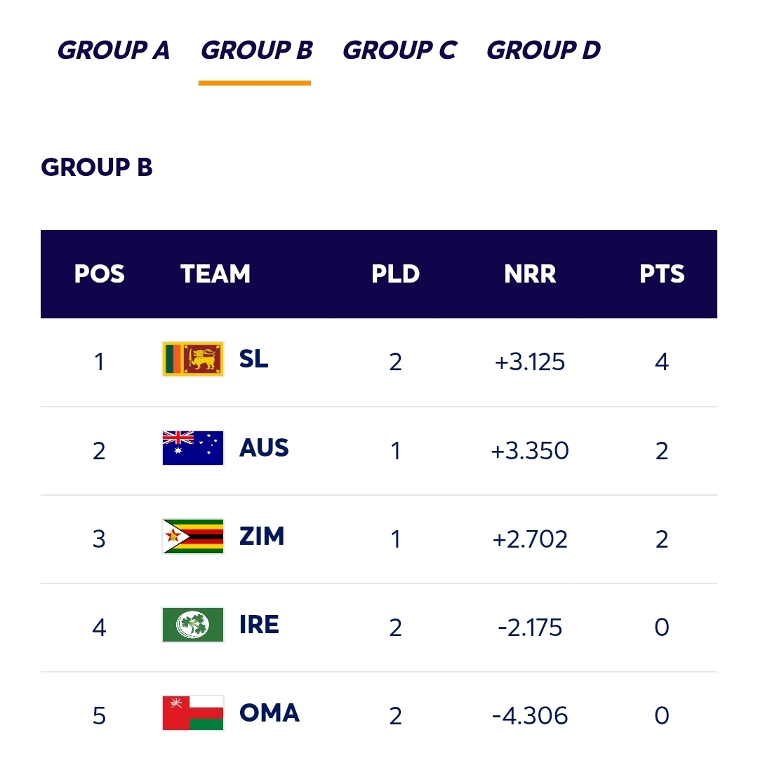Click the SL team name
The width and height of the screenshot is (758, 758).
coord(253,360)
